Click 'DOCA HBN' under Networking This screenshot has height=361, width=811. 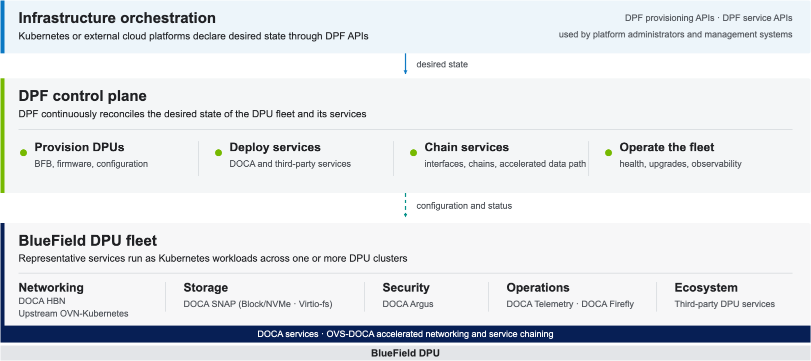(x=42, y=301)
